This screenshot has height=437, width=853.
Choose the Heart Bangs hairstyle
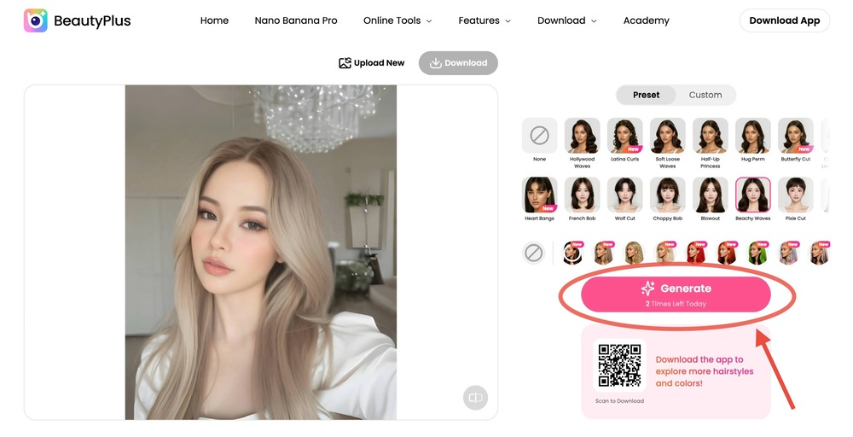(x=540, y=195)
